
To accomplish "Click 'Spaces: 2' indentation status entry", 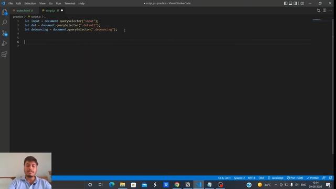I will (x=239, y=178).
